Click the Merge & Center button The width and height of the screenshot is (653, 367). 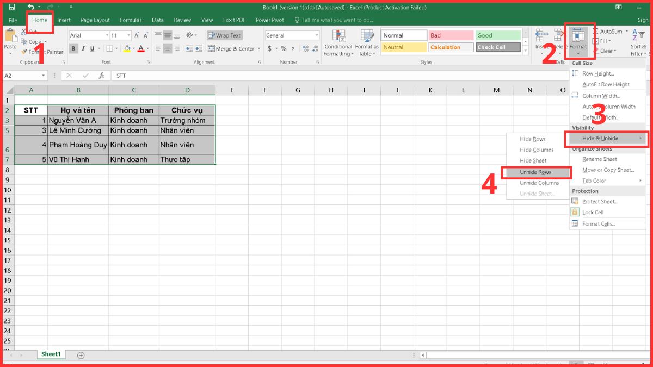pyautogui.click(x=232, y=49)
